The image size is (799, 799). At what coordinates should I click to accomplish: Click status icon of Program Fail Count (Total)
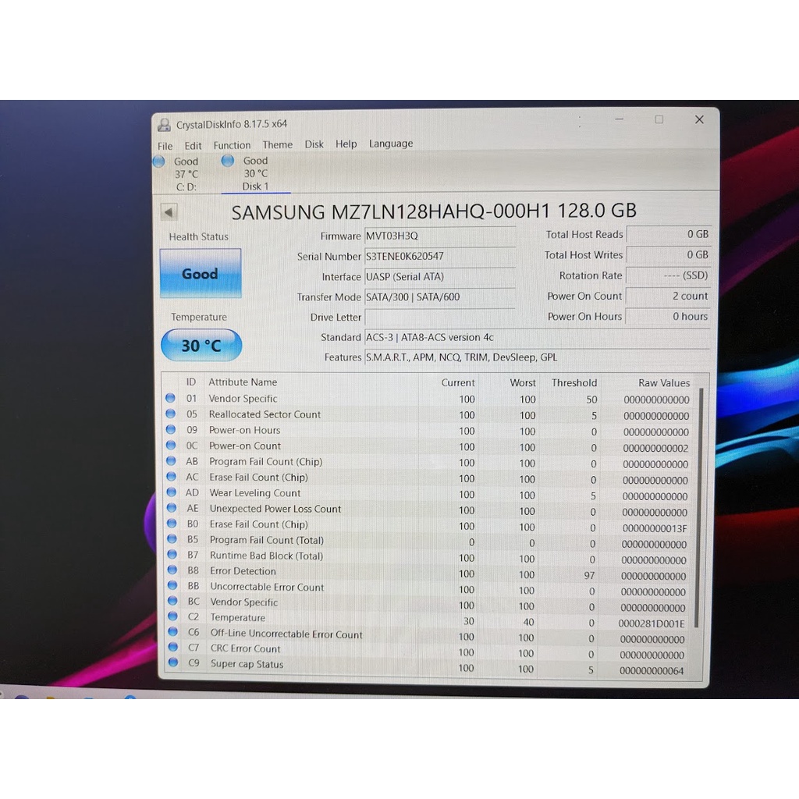[172, 538]
